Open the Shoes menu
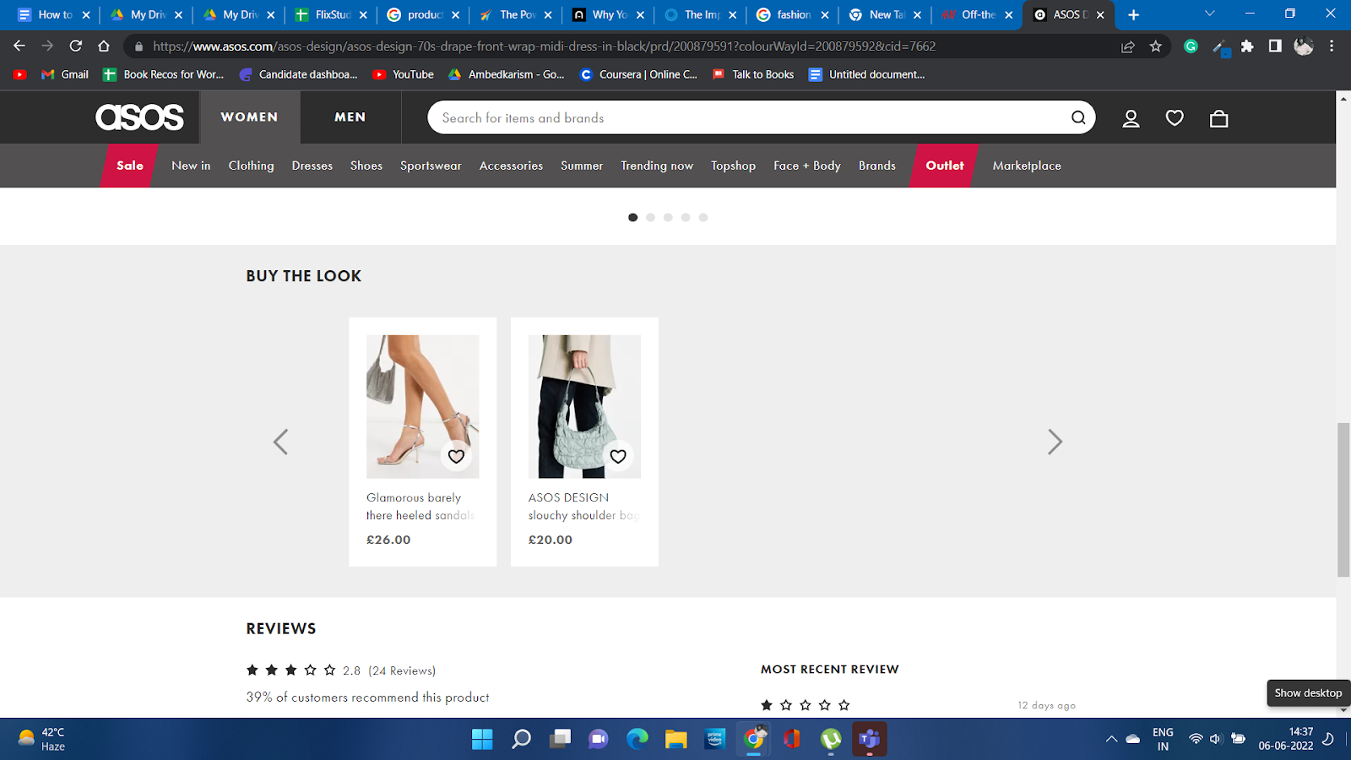 (366, 166)
